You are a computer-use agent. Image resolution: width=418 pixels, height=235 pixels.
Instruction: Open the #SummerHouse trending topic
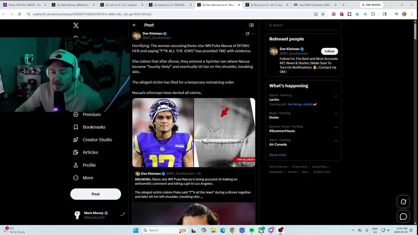(x=282, y=131)
